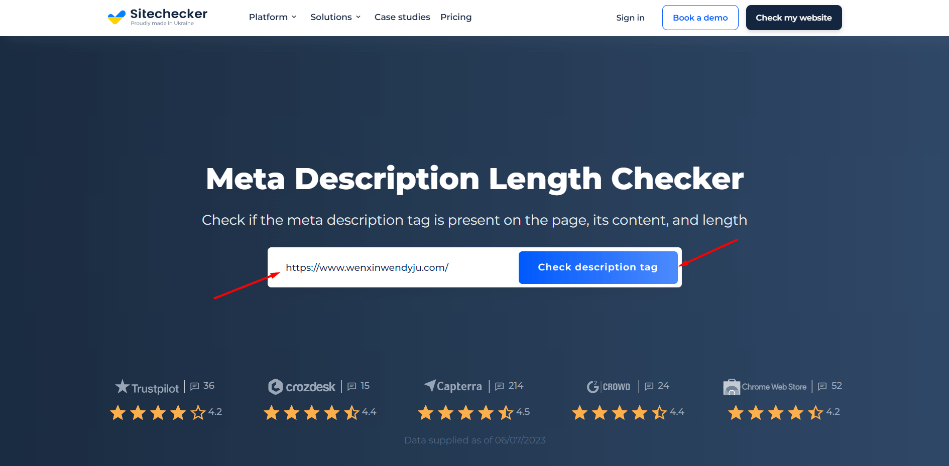Click the Check description tag button
Image resolution: width=949 pixels, height=466 pixels.
pyautogui.click(x=598, y=267)
